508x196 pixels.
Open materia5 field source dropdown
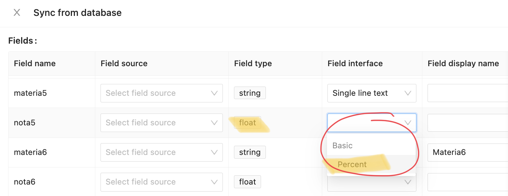tap(156, 93)
